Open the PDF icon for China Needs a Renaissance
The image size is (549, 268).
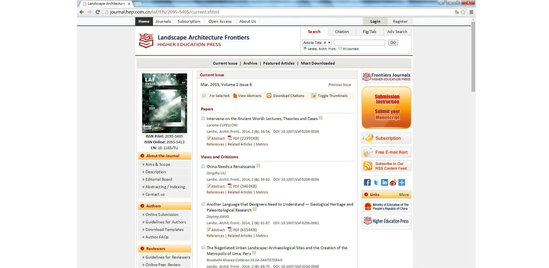click(x=230, y=186)
